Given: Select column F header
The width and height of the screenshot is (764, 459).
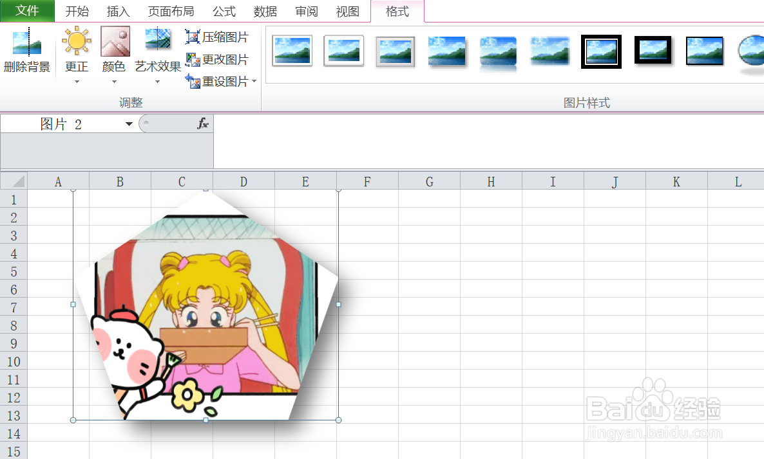Looking at the screenshot, I should click(x=367, y=182).
